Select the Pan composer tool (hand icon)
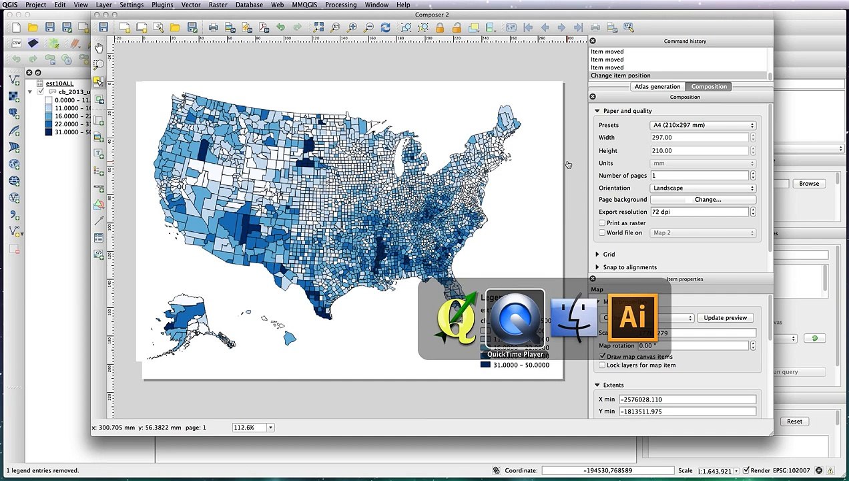 pyautogui.click(x=99, y=47)
